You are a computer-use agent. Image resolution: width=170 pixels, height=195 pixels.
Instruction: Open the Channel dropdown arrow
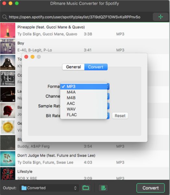pos(108,96)
